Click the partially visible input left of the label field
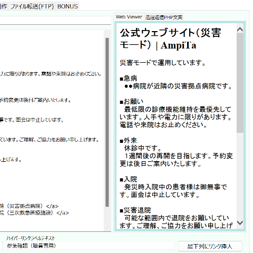Viewport: 253px width, 253px height. click(2, 246)
